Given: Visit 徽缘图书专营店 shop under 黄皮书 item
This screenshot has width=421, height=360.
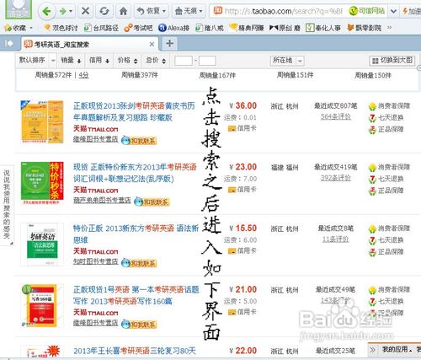Looking at the screenshot, I should (95, 138).
